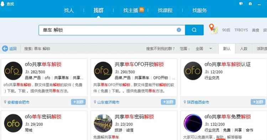
Task: Open the 共享单车密码解锁 bicycle photo avatar
Action: click(103, 123)
